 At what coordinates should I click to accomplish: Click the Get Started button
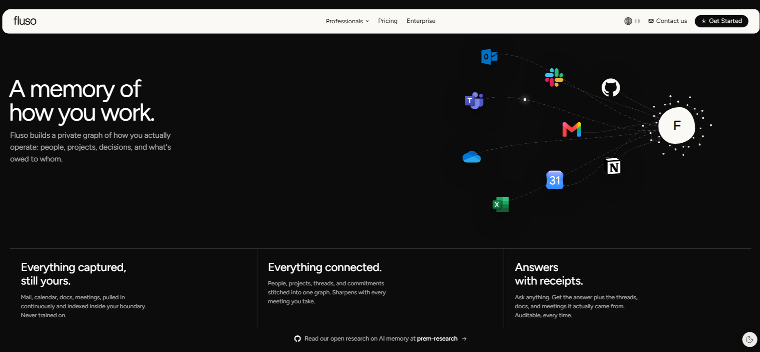[722, 21]
